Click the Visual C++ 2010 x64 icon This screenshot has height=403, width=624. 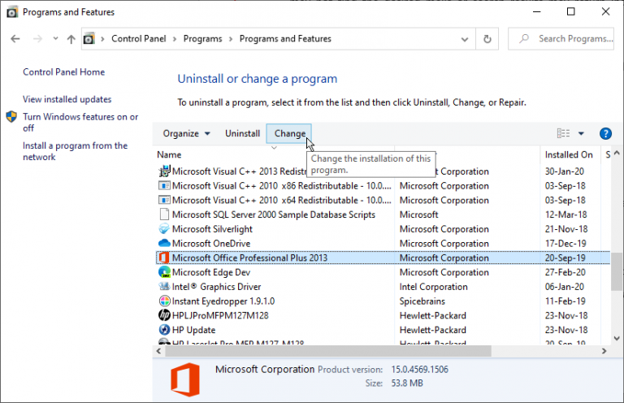click(x=164, y=200)
